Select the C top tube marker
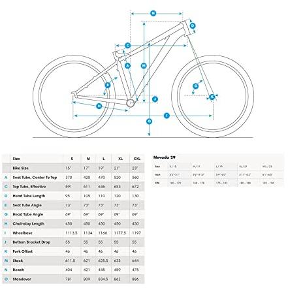Screen dimensions: 288x288 click(x=128, y=46)
